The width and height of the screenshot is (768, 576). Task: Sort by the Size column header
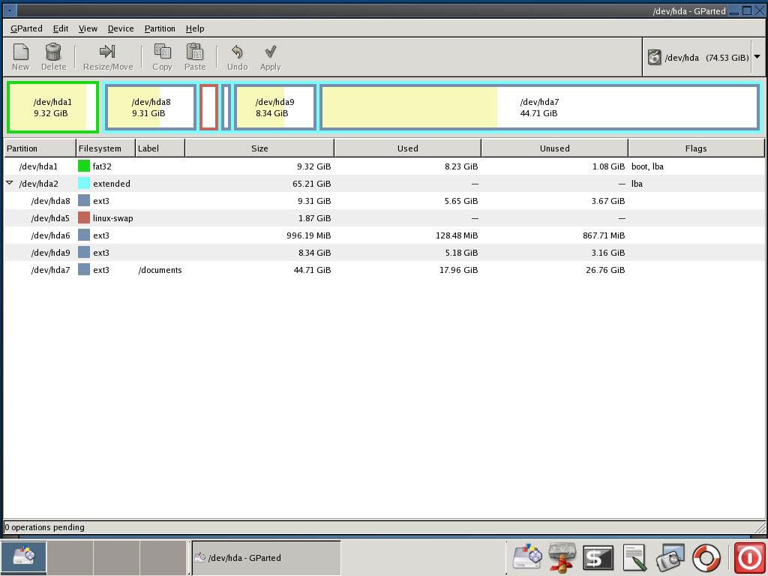point(259,148)
